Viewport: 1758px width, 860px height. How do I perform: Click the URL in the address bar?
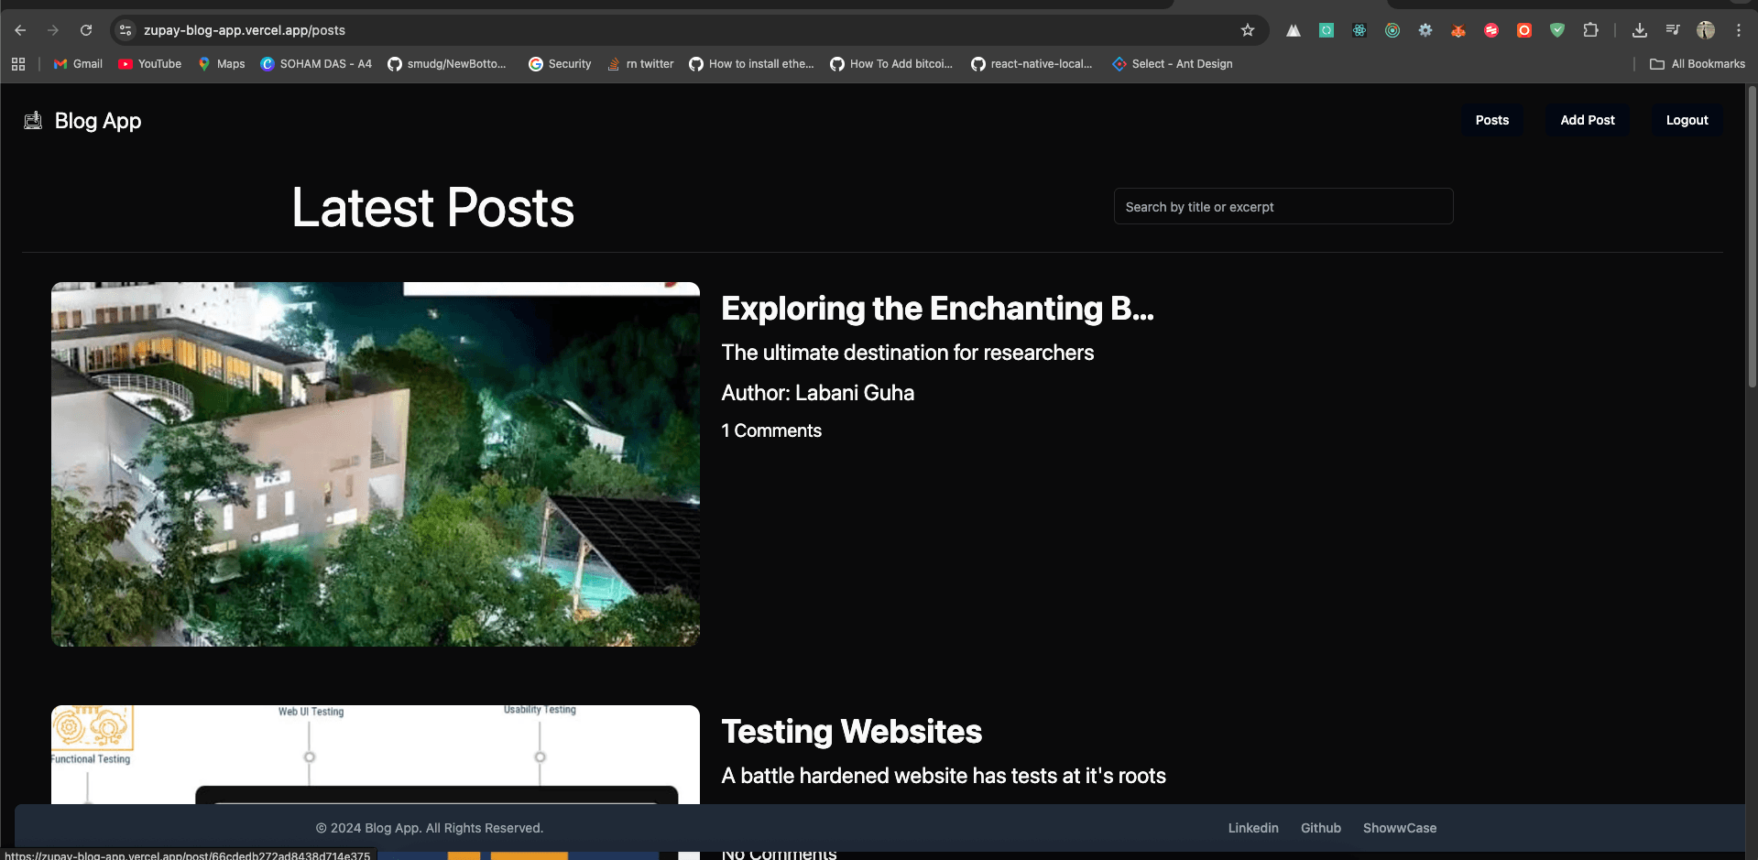point(245,30)
